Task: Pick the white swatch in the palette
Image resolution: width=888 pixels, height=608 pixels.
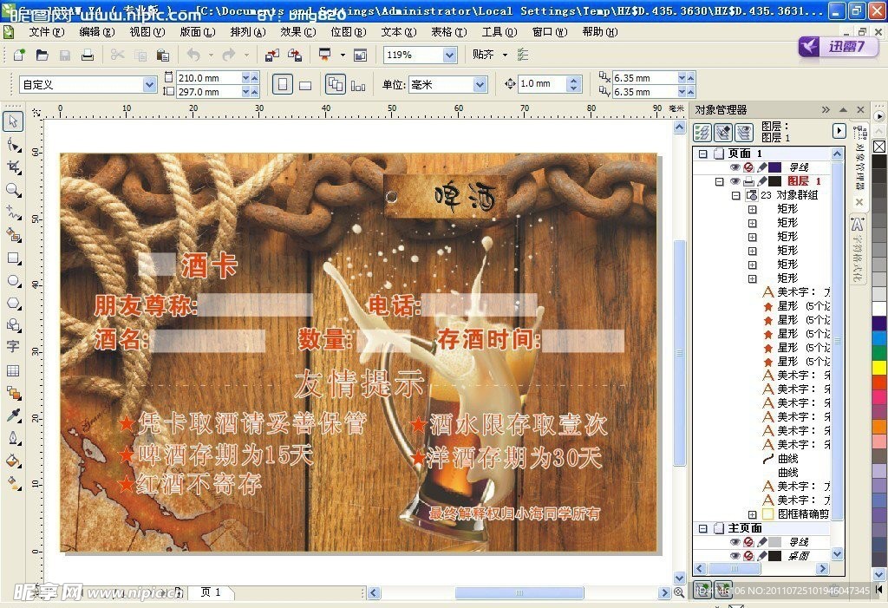Action: click(x=879, y=308)
